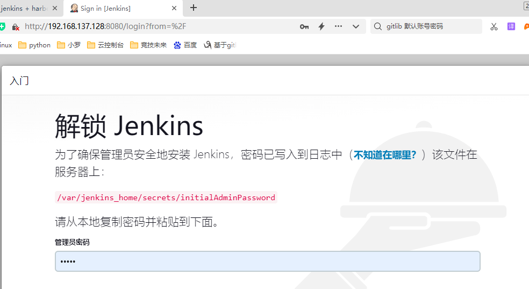
Task: Open the 基于git bookmark
Action: point(220,45)
